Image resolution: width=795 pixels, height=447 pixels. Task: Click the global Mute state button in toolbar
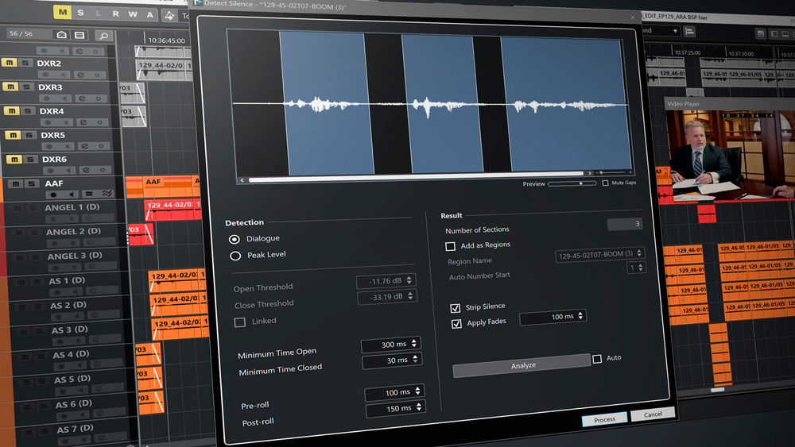coord(63,13)
